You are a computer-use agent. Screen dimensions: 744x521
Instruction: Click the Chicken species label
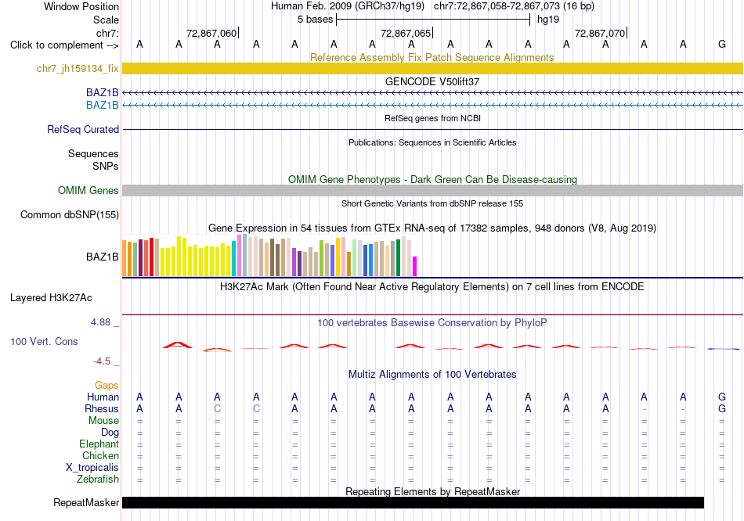100,455
